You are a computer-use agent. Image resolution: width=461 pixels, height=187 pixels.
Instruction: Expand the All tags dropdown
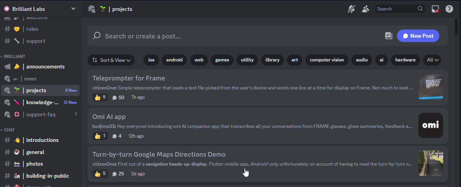[x=432, y=60]
